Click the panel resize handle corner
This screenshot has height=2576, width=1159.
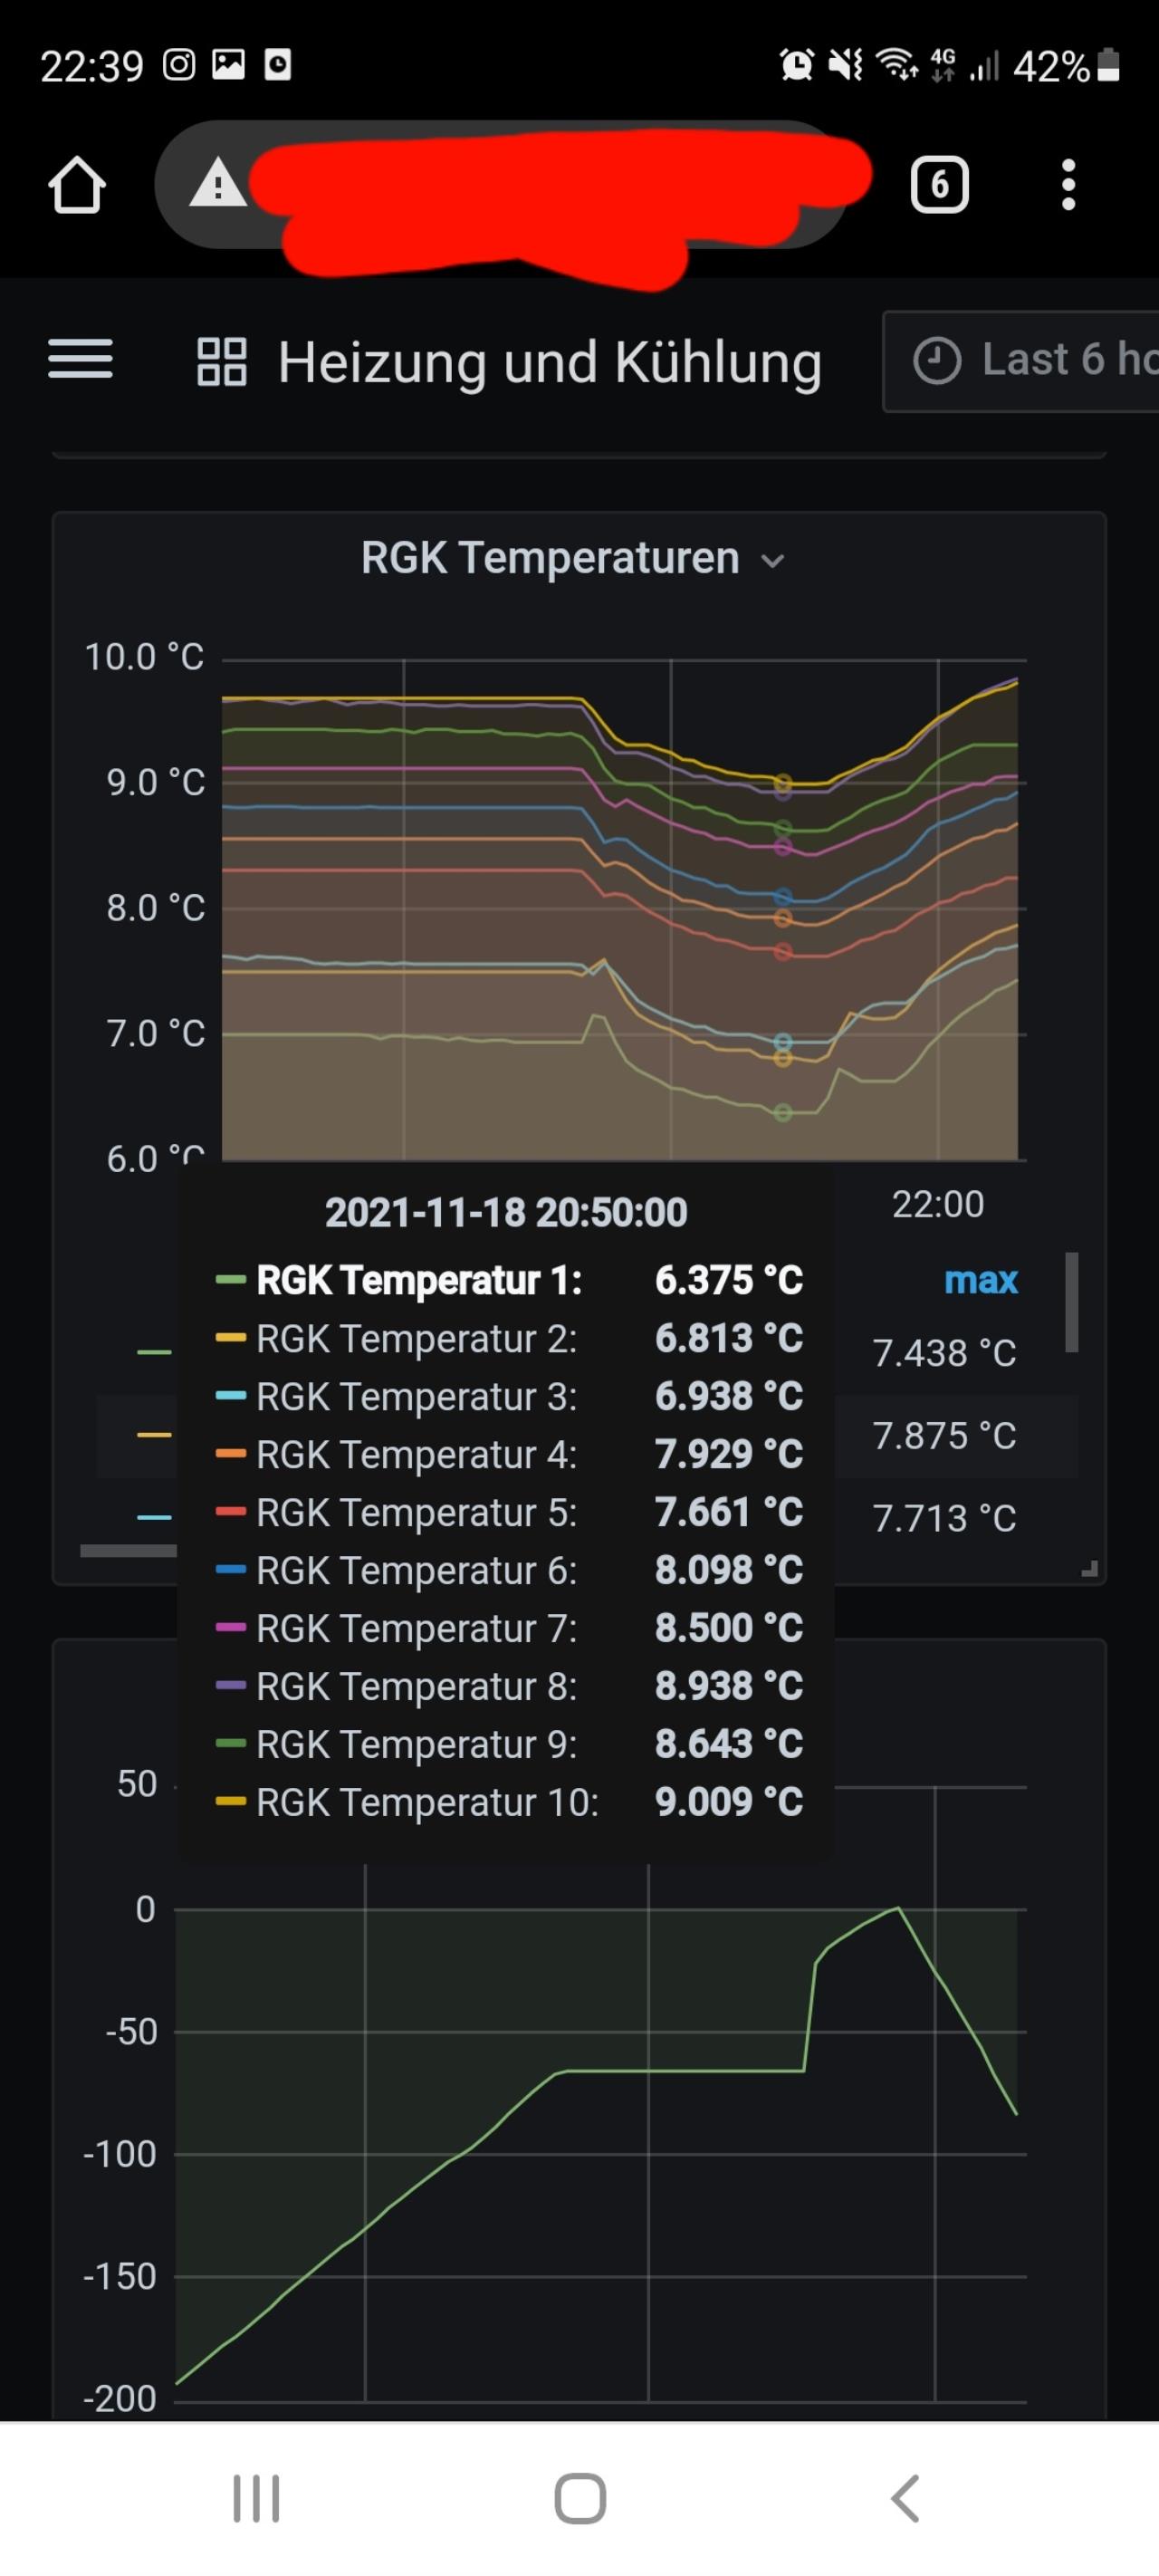(x=1090, y=1569)
